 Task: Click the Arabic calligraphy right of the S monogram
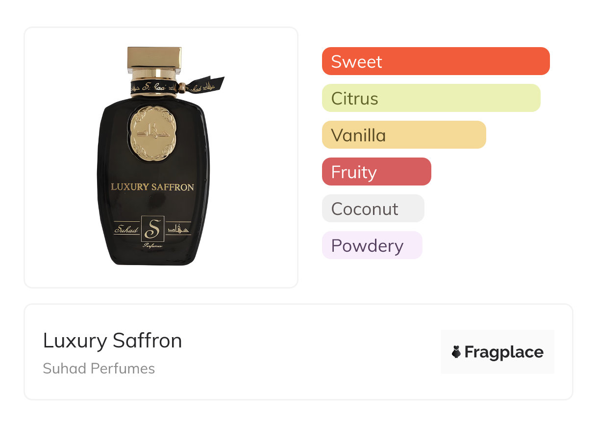(178, 228)
